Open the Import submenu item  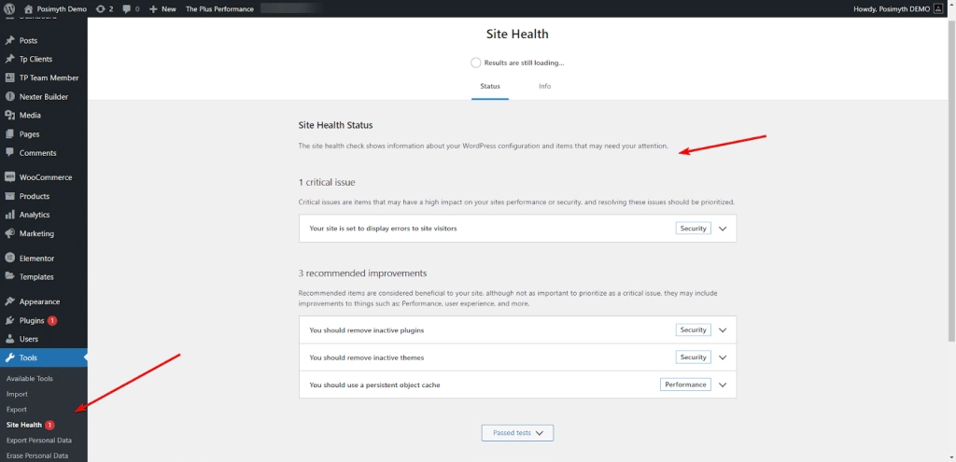[17, 395]
